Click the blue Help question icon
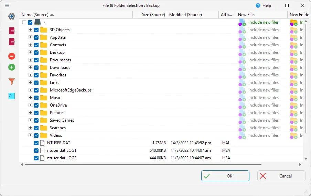Viewport: 311px width, 196px height. (258, 5)
